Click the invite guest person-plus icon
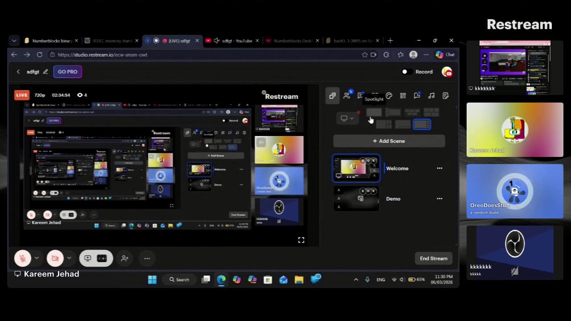571x321 pixels. (x=125, y=258)
